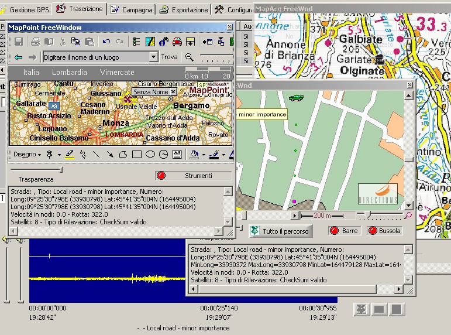Viewport: 451px width, 335px height.
Task: Click the colored territory map icon
Action: [150, 42]
